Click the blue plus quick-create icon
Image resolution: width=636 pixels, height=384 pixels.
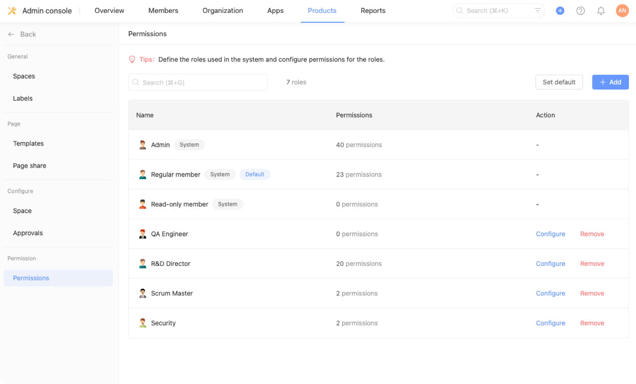[x=560, y=11]
